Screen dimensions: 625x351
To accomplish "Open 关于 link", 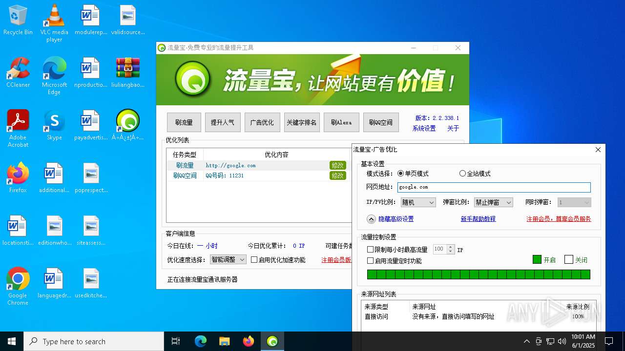I will tap(453, 128).
